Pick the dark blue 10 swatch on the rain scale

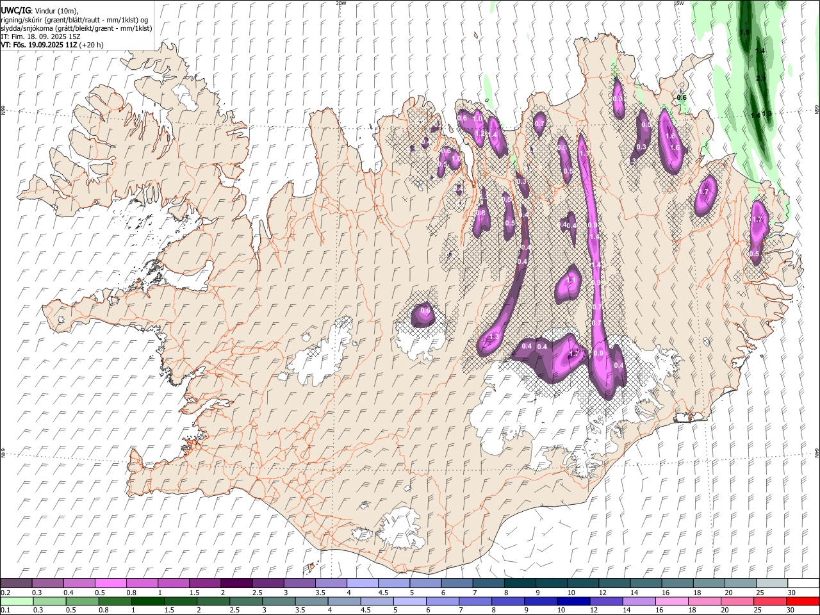click(x=573, y=601)
